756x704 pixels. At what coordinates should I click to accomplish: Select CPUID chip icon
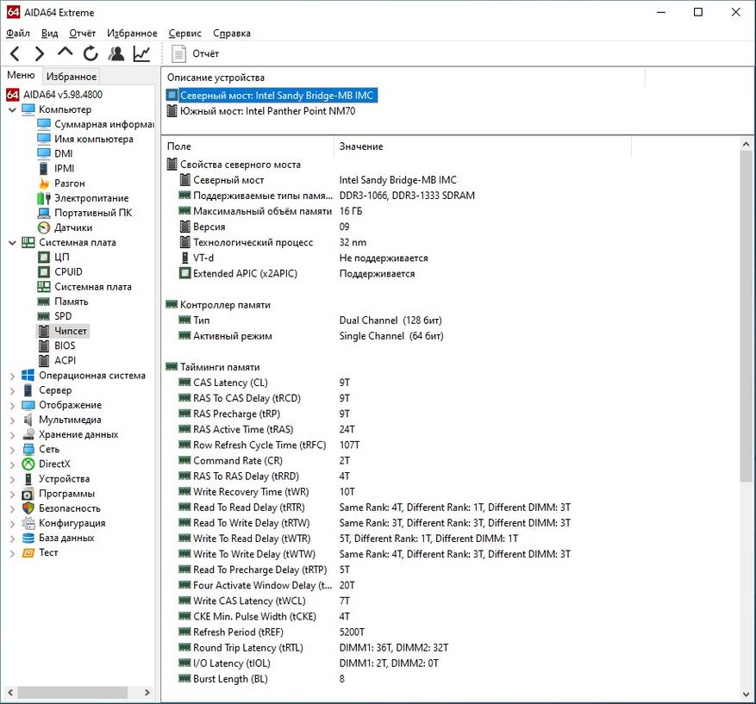[44, 271]
